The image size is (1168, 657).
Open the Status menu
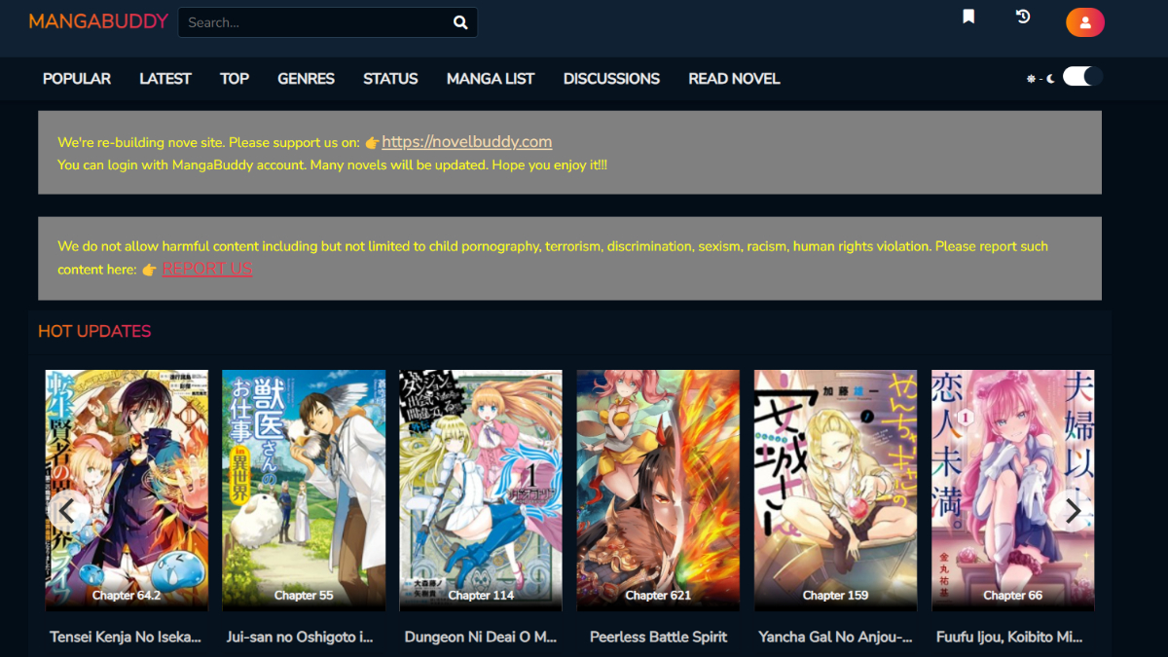390,79
